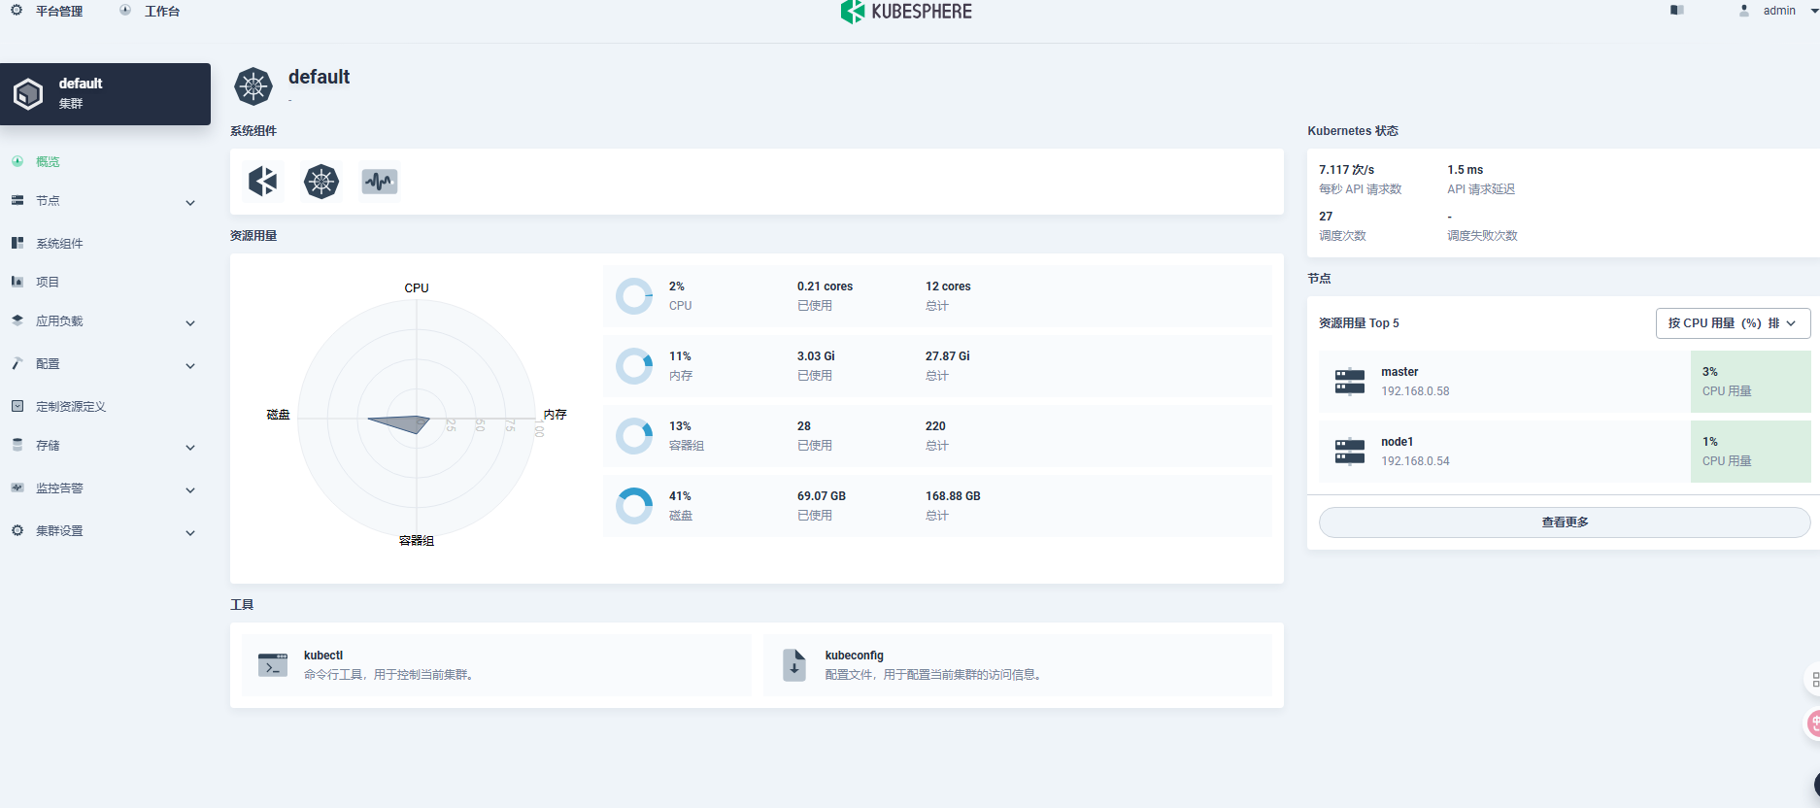
Task: Select 概览 in the sidebar
Action: coord(48,161)
